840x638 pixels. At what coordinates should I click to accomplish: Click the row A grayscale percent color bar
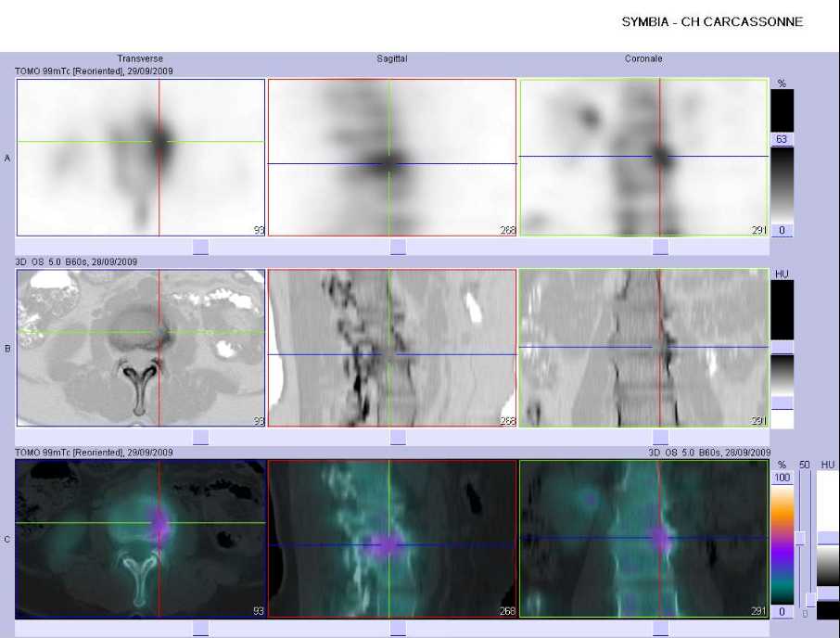coord(783,185)
